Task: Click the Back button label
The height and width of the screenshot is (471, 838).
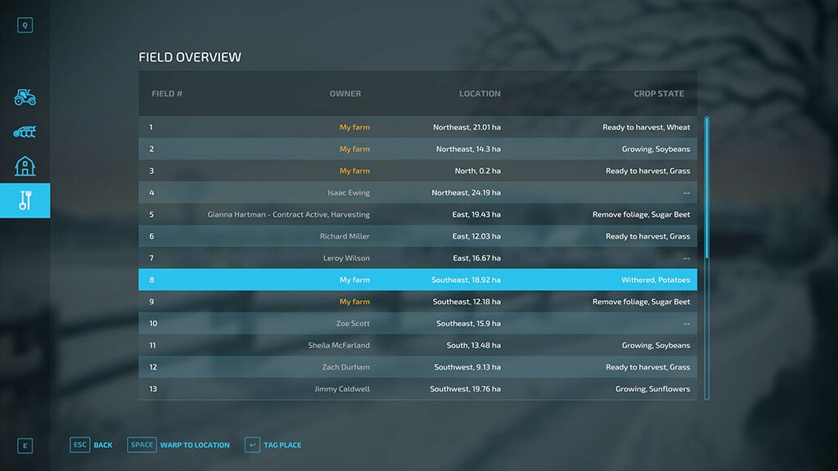Action: pos(103,445)
